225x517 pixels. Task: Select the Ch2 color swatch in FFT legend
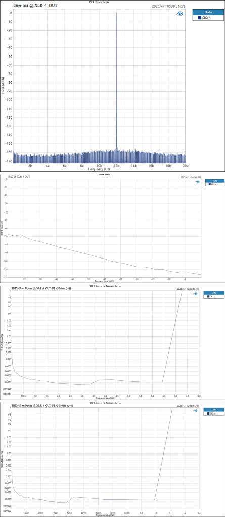[x=199, y=18]
